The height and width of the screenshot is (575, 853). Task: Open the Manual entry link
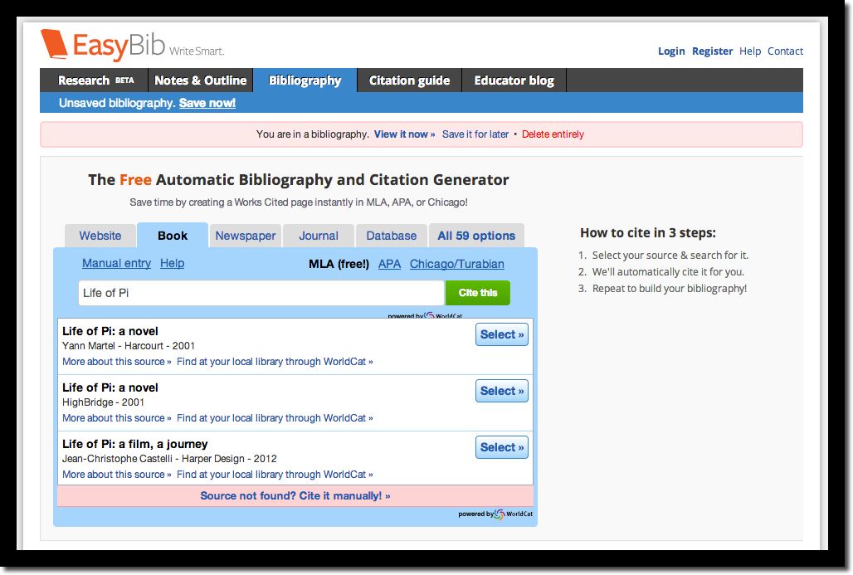[x=116, y=263]
